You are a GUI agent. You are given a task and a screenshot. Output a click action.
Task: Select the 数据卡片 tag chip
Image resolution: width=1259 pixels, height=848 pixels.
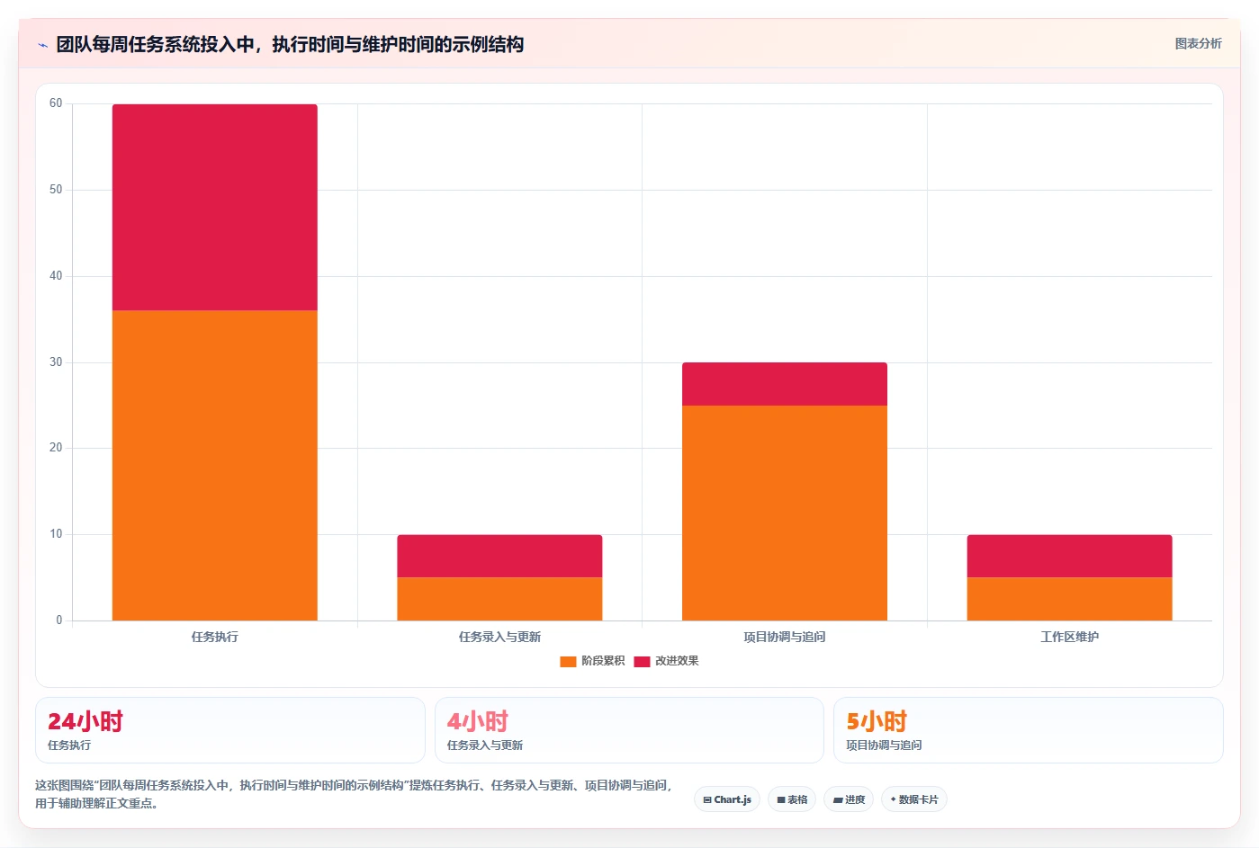tap(914, 799)
